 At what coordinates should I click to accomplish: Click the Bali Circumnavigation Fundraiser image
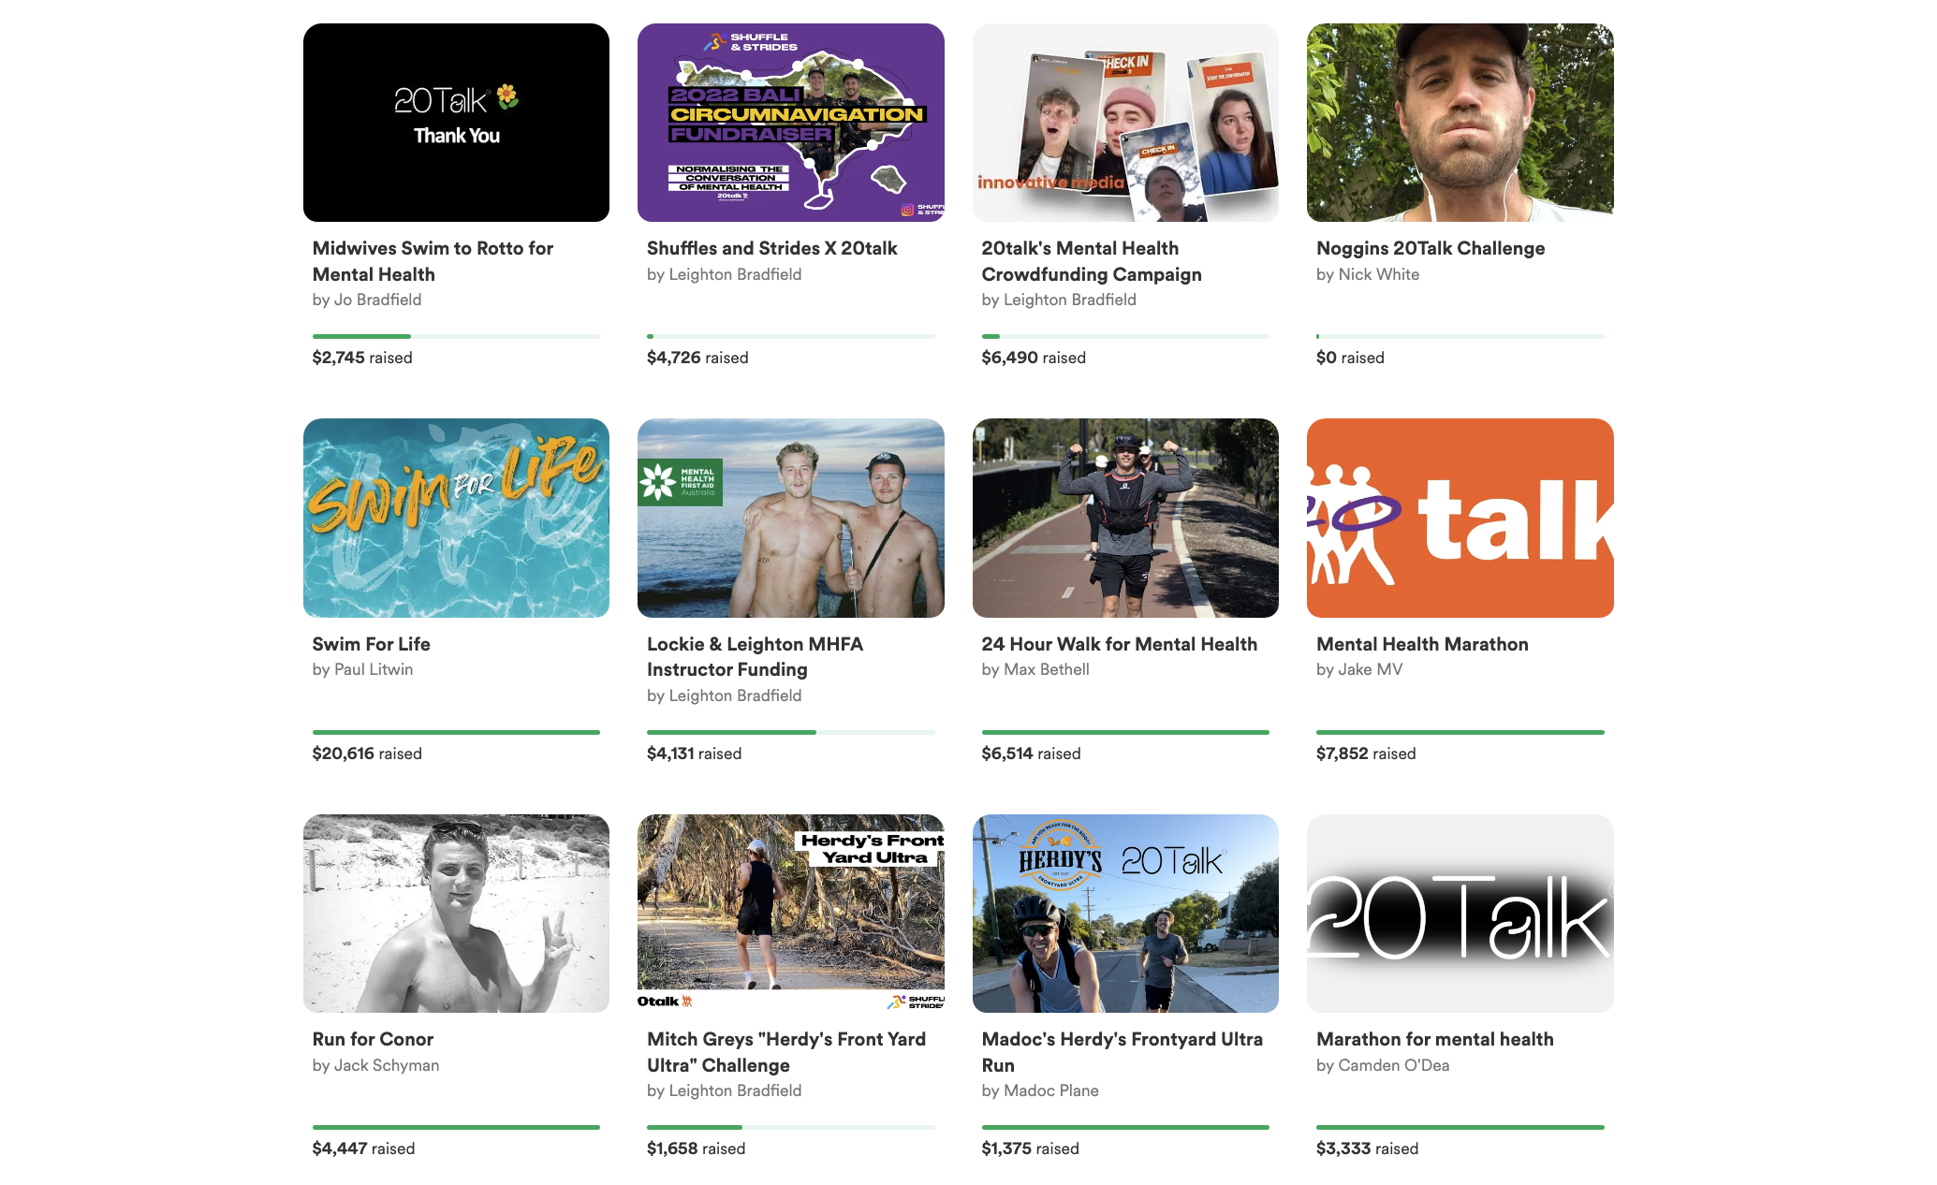790,123
